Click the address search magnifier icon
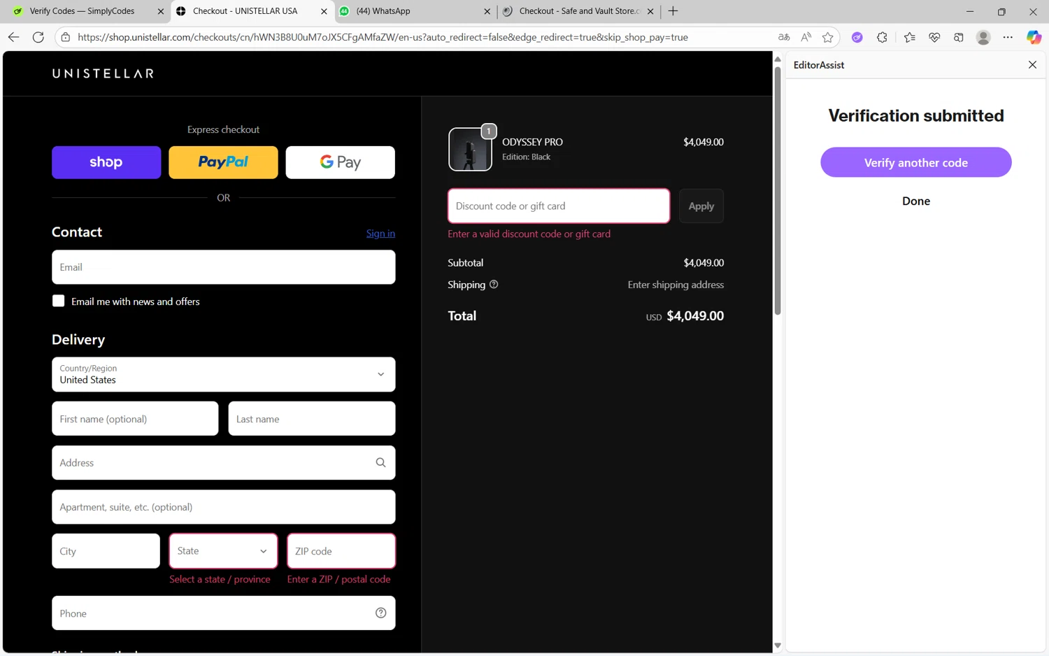Image resolution: width=1049 pixels, height=656 pixels. [380, 462]
